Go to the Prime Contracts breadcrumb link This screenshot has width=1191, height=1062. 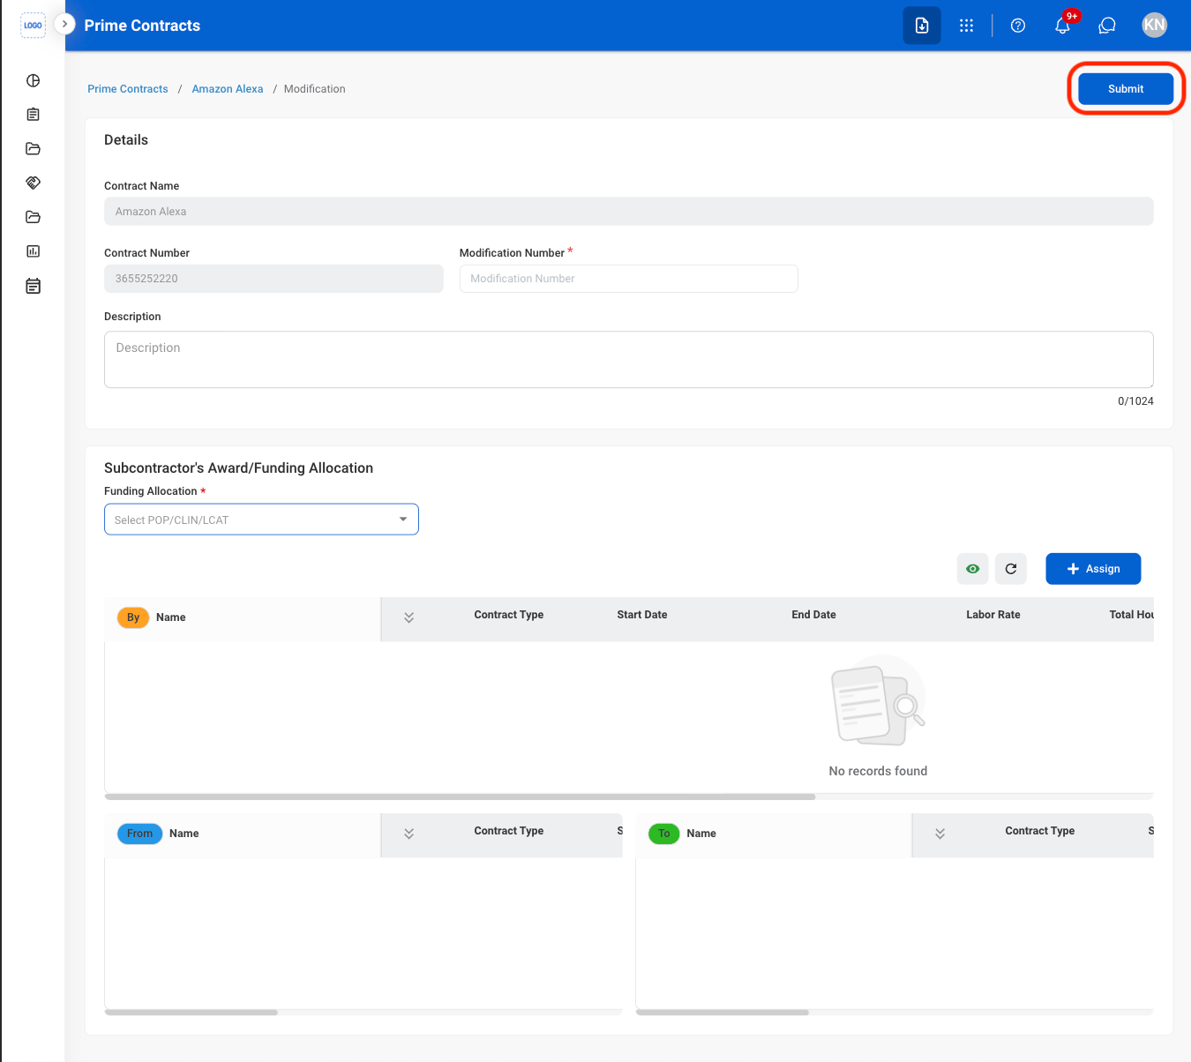tap(128, 89)
